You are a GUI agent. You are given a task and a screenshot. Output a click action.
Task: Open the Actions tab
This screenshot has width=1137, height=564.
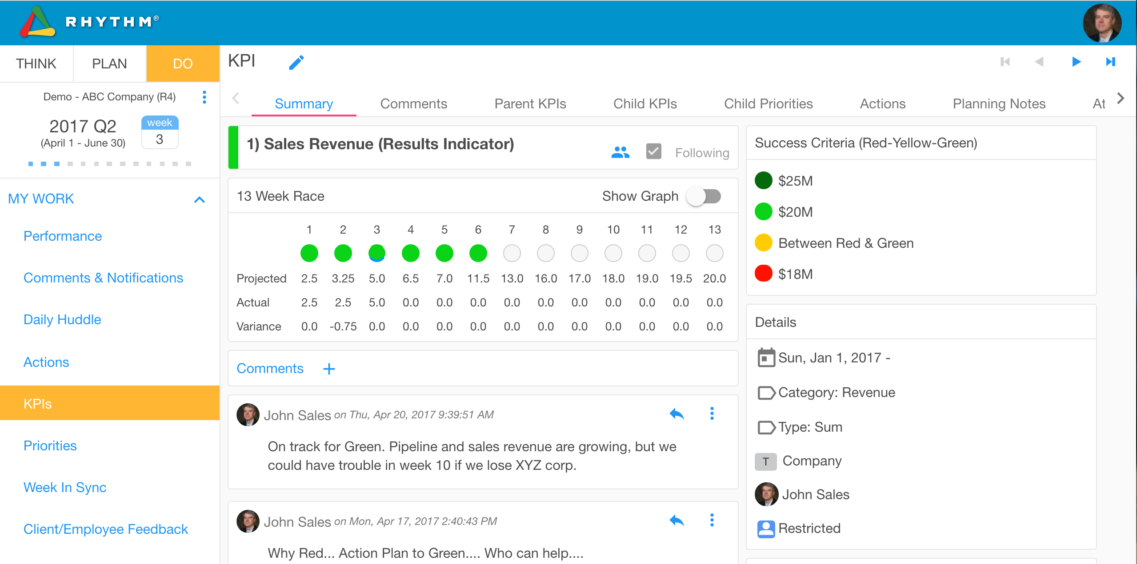882,104
